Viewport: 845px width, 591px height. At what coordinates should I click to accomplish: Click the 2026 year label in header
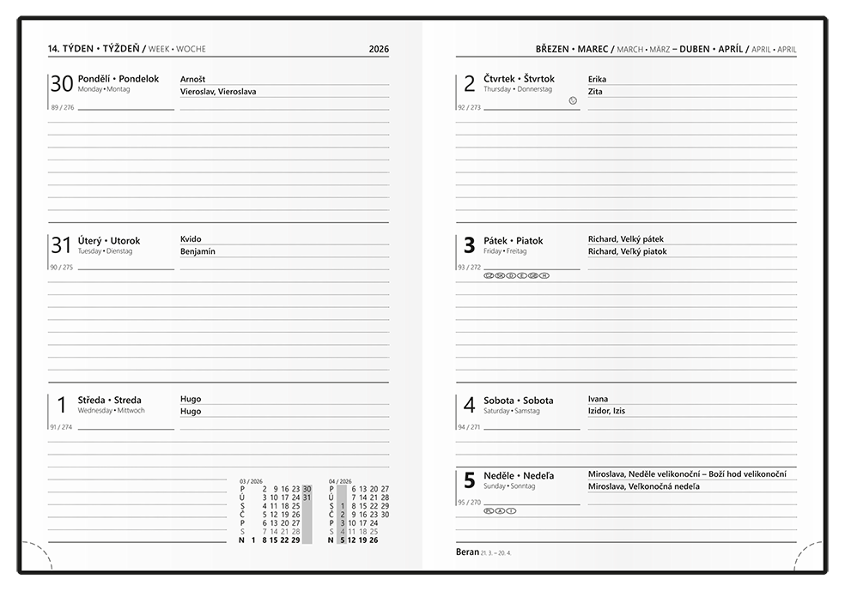pyautogui.click(x=379, y=49)
